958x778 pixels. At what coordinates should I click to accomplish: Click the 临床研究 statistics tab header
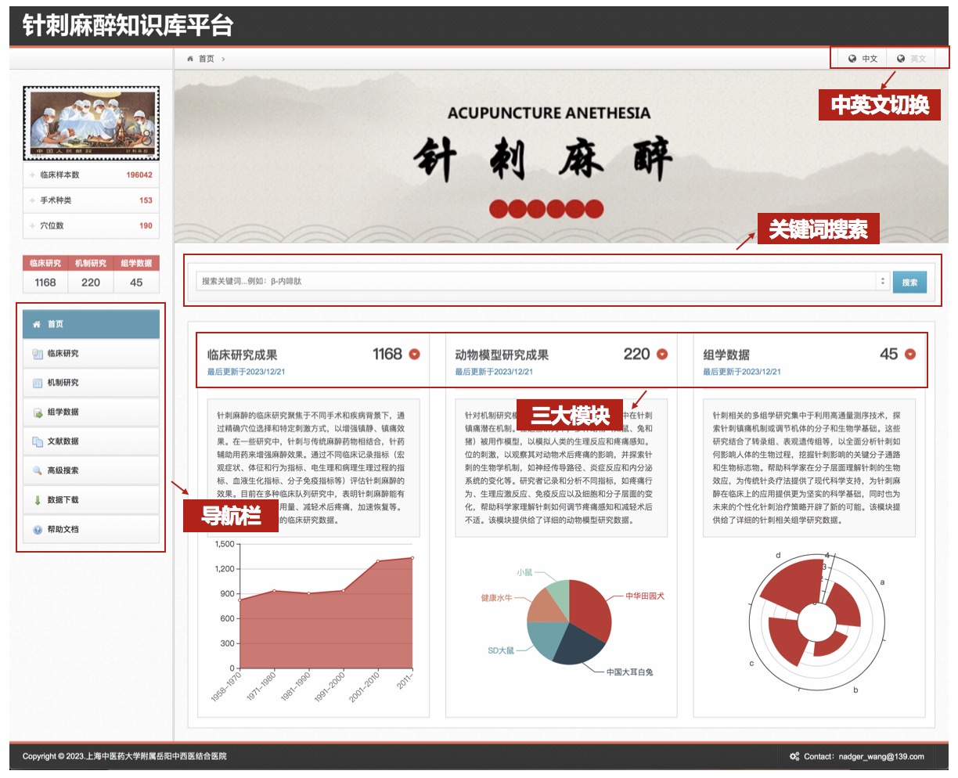(x=45, y=264)
